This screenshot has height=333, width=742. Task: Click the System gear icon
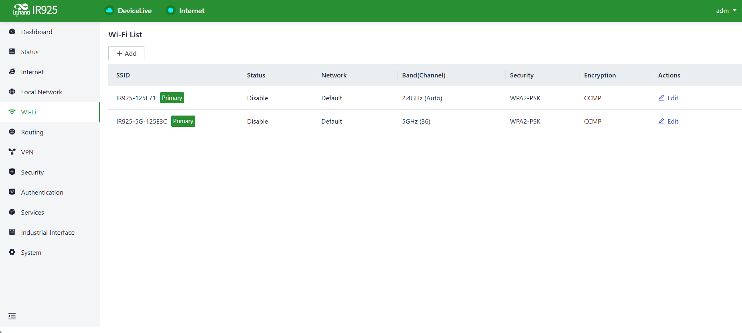click(x=12, y=252)
